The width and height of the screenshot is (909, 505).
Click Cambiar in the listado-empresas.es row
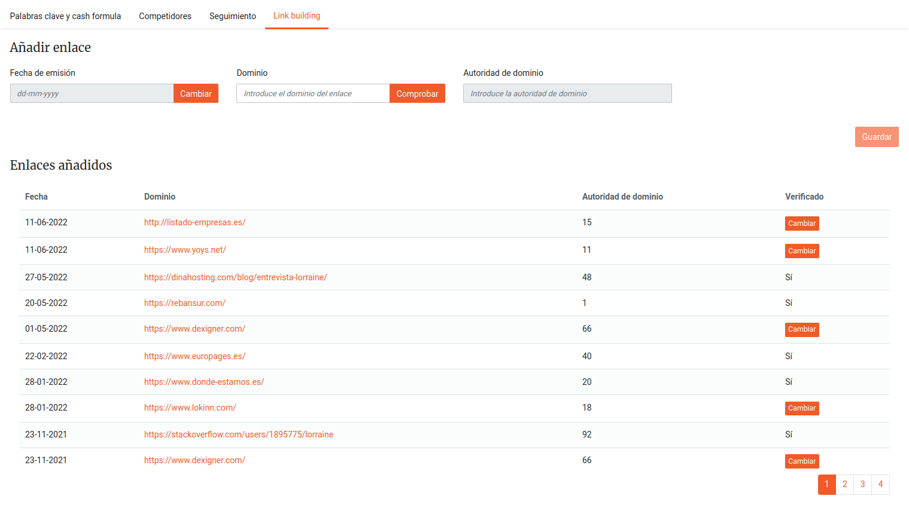coord(801,224)
